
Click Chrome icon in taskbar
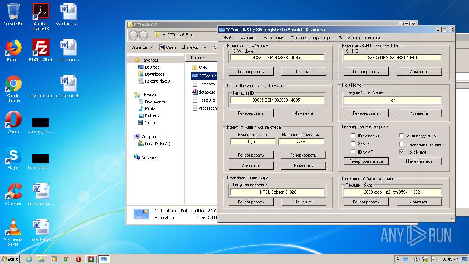(x=66, y=259)
